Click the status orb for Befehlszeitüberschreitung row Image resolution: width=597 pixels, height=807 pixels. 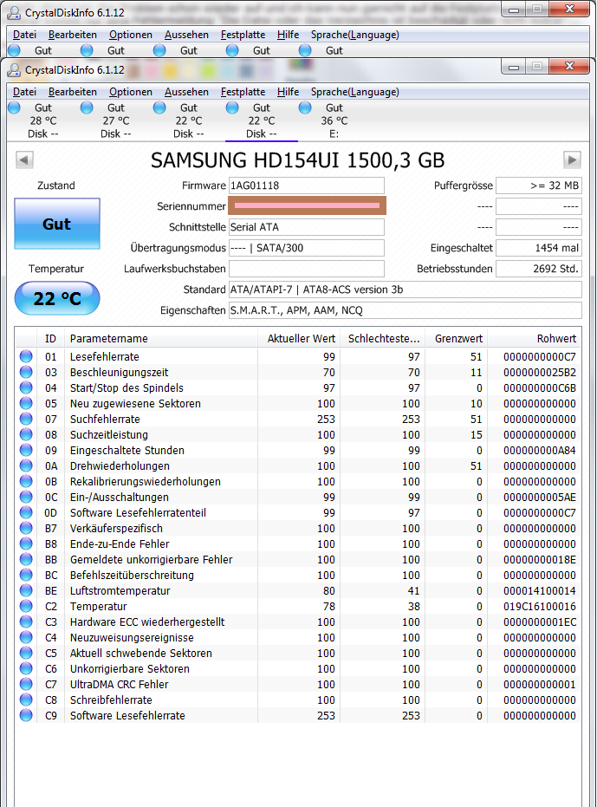[26, 575]
